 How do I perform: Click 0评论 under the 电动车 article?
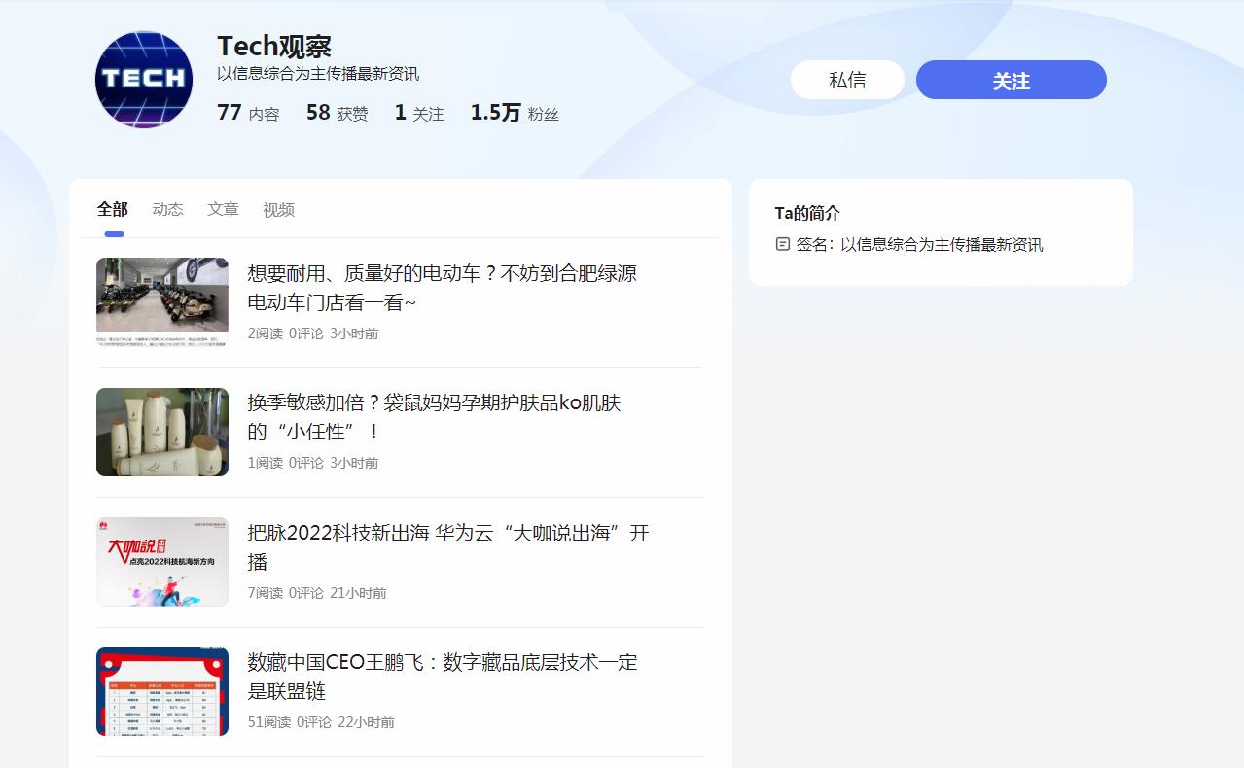pyautogui.click(x=306, y=333)
